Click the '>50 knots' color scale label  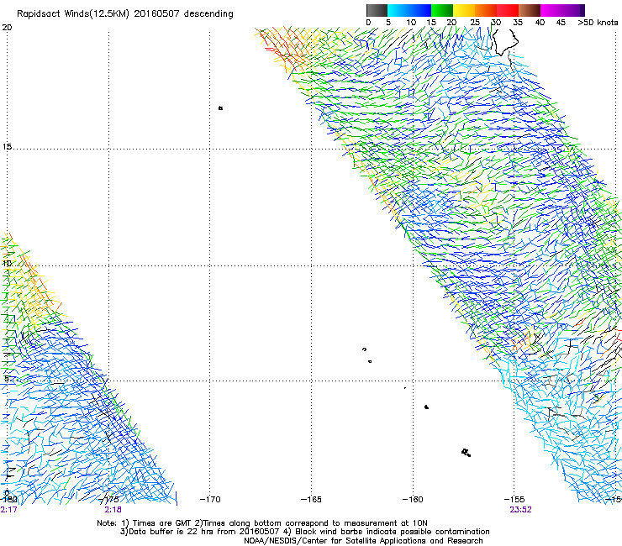[598, 22]
